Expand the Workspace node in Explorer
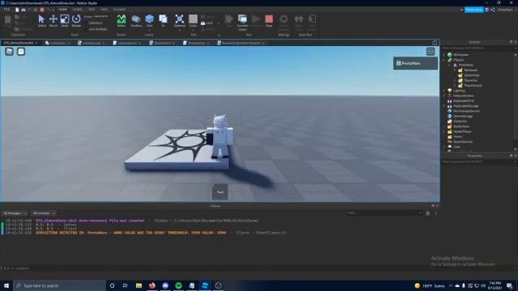518x291 pixels. point(444,55)
